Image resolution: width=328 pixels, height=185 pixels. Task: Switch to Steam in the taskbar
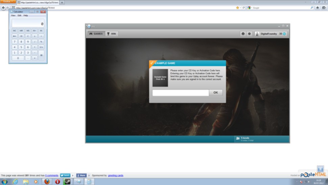click(x=67, y=181)
